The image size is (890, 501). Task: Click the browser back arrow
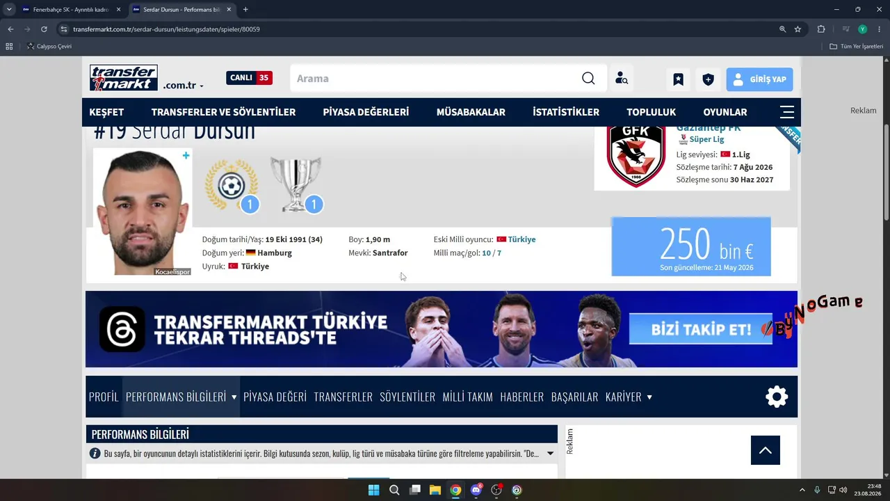coord(10,29)
